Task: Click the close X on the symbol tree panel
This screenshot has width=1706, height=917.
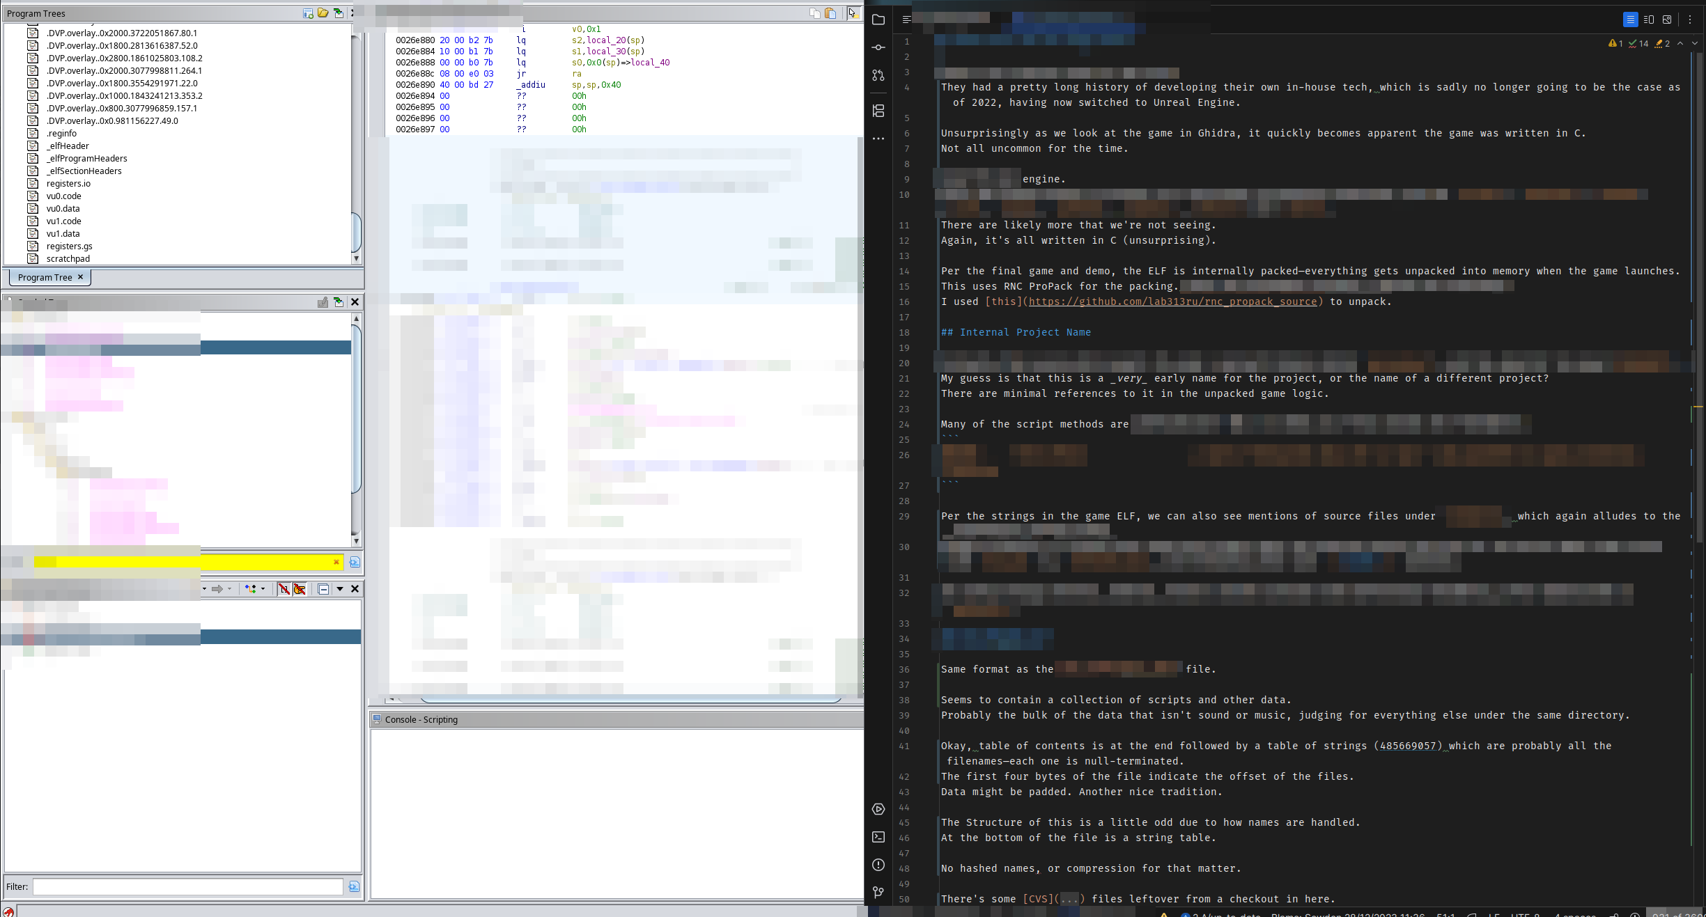Action: click(x=355, y=302)
